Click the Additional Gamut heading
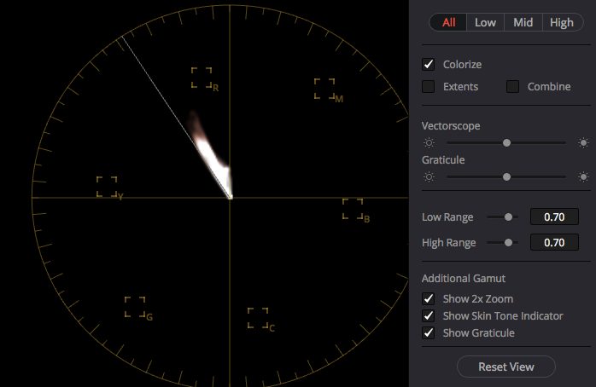Image resolution: width=596 pixels, height=387 pixels. point(464,279)
